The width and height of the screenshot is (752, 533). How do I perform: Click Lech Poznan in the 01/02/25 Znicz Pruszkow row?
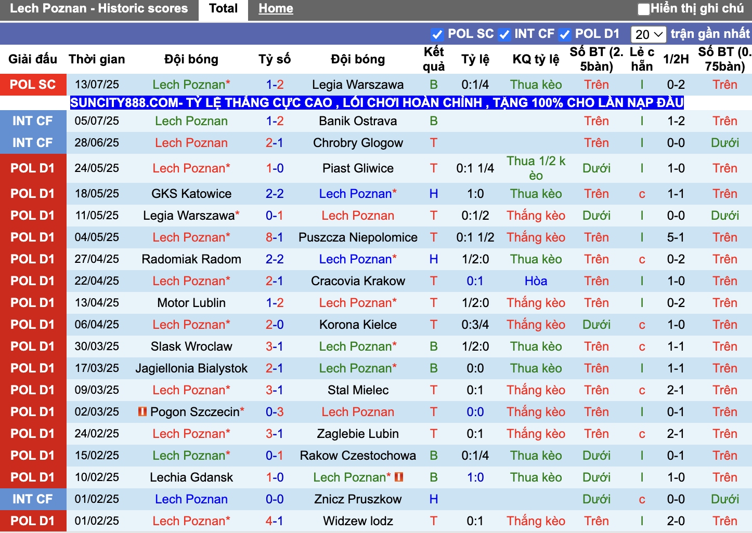tap(191, 499)
